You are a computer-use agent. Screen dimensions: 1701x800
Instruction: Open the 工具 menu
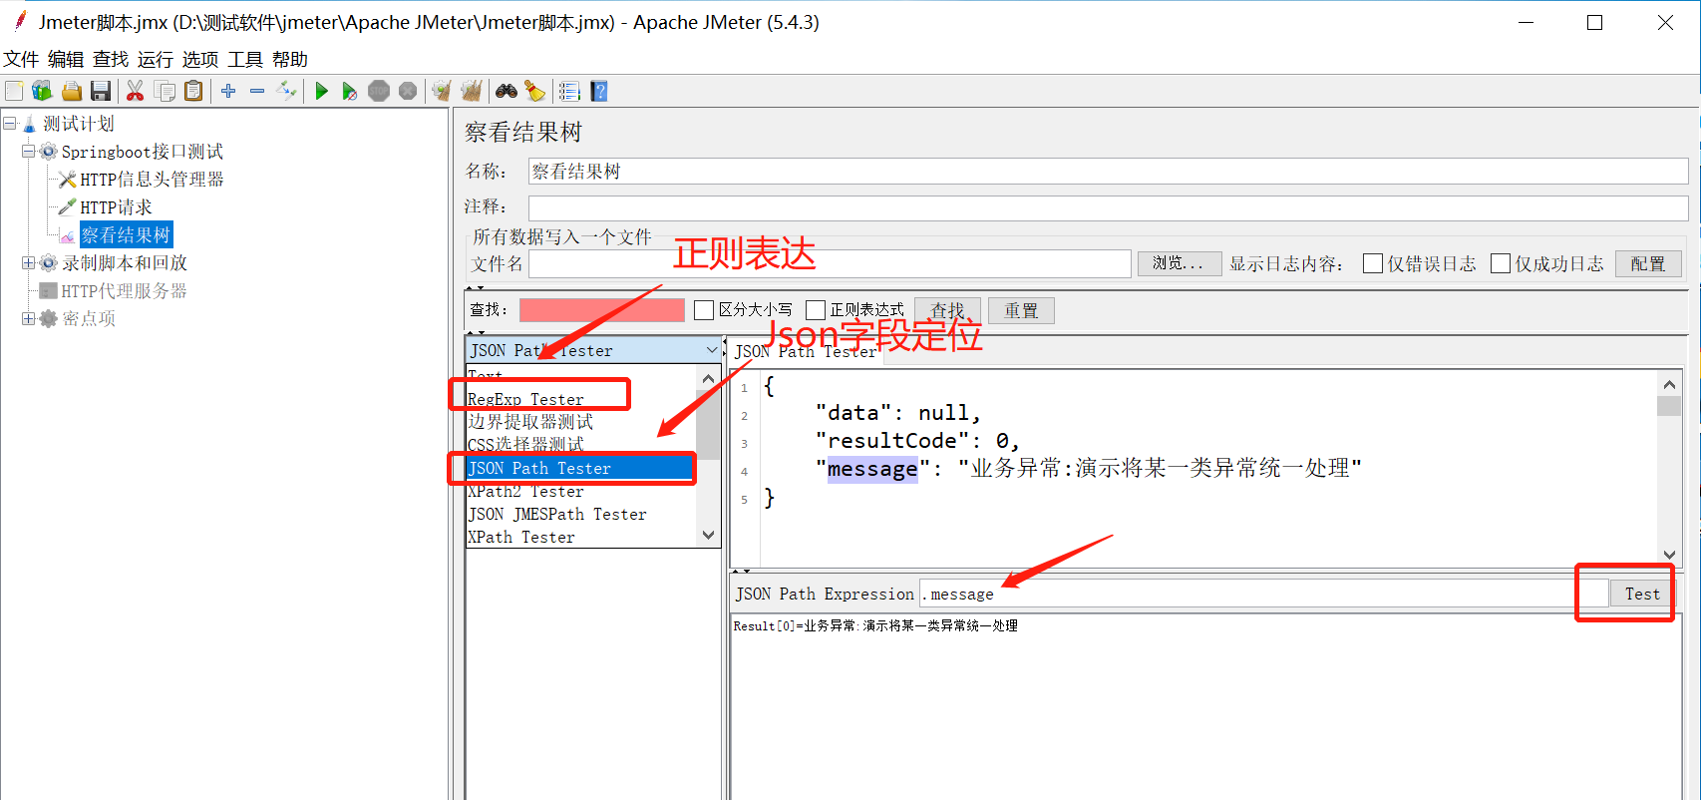(x=245, y=60)
